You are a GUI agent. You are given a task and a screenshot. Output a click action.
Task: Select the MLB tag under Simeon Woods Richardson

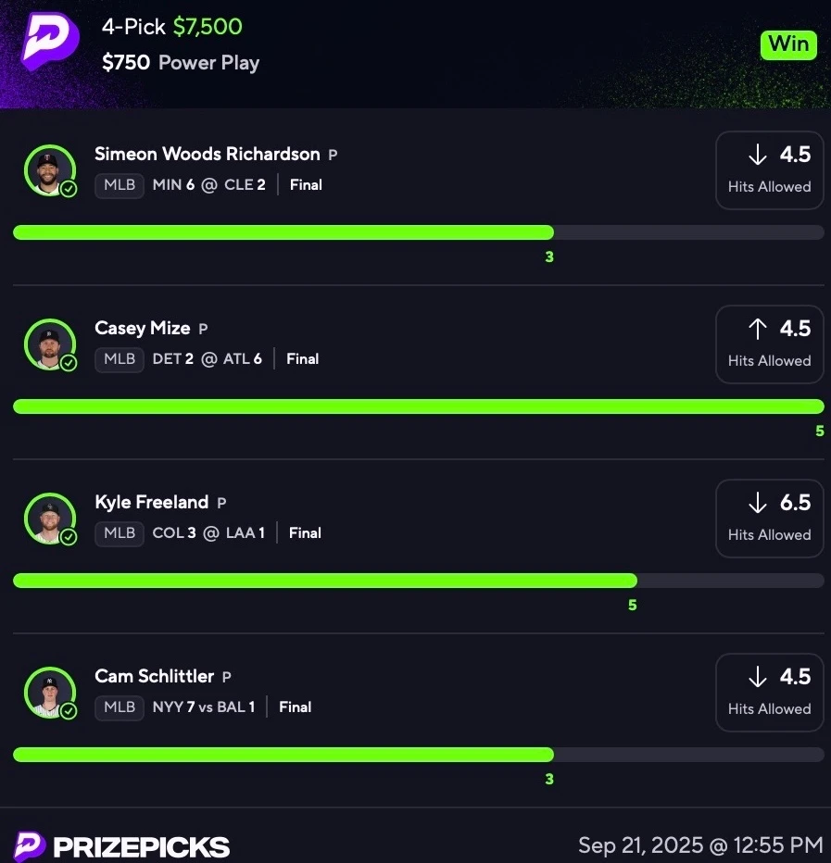120,185
